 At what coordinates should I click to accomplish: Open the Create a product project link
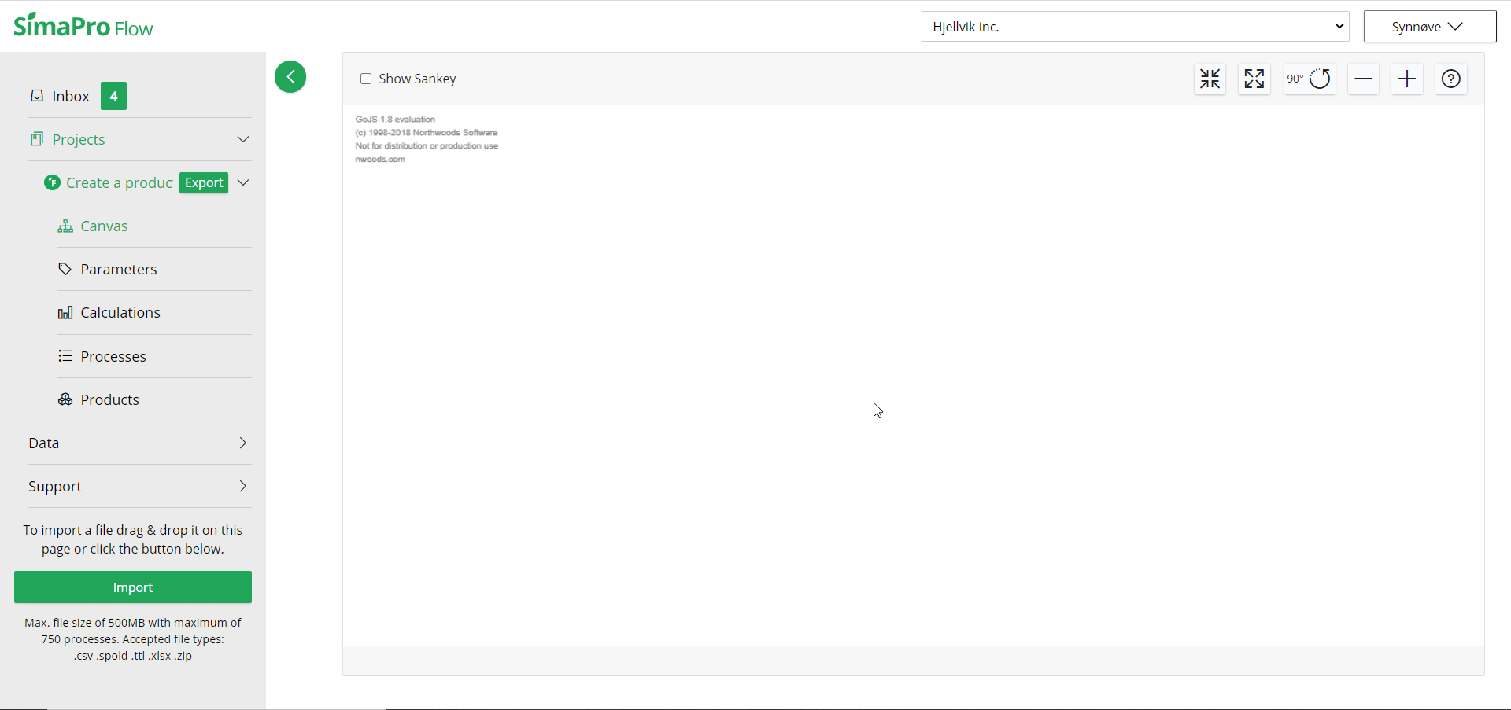point(119,182)
